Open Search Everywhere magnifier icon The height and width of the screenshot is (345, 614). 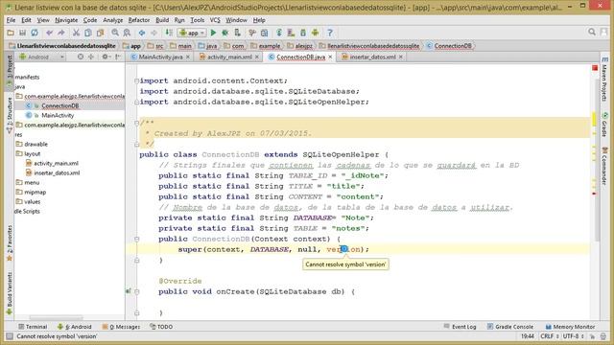tap(592, 32)
